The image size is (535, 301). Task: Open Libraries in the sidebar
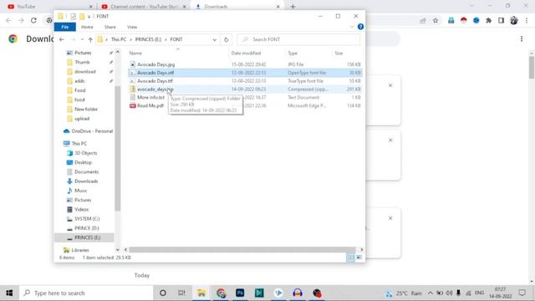coord(80,250)
